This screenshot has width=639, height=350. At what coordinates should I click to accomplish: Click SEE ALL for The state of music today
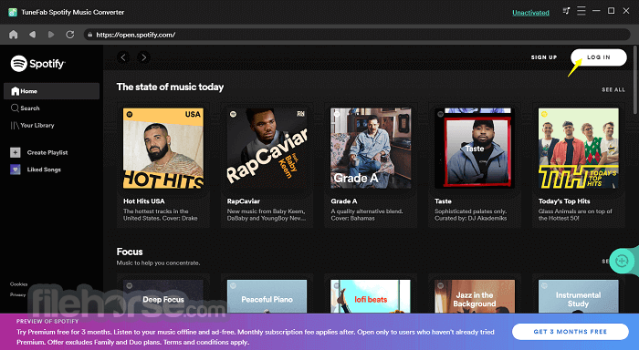click(613, 89)
